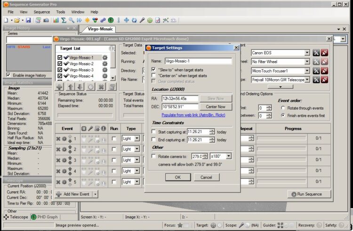Screen dimensions: 353x231
Task: Click the Center Now button
Action: coord(216,107)
